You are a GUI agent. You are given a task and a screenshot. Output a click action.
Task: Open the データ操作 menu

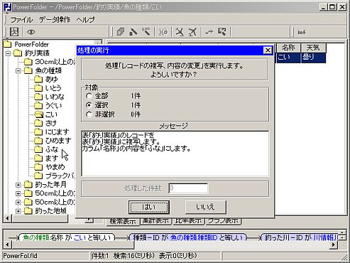pos(55,19)
